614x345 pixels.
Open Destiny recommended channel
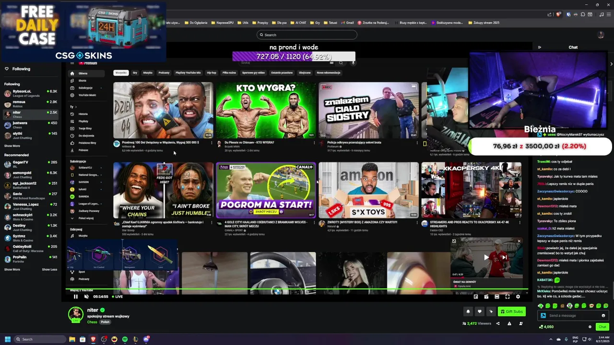pos(31,227)
